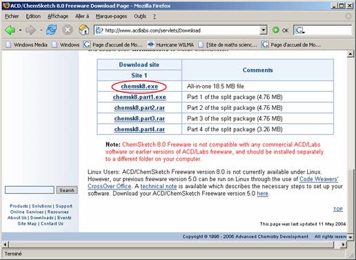The width and height of the screenshot is (356, 260).
Task: Download chemsk8.part3.rar
Action: point(139,118)
